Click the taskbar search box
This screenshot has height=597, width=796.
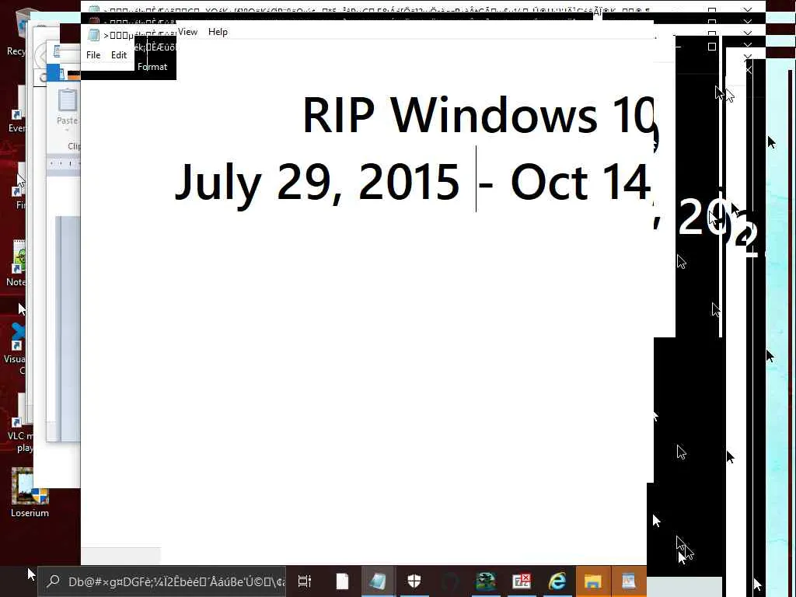(x=162, y=581)
